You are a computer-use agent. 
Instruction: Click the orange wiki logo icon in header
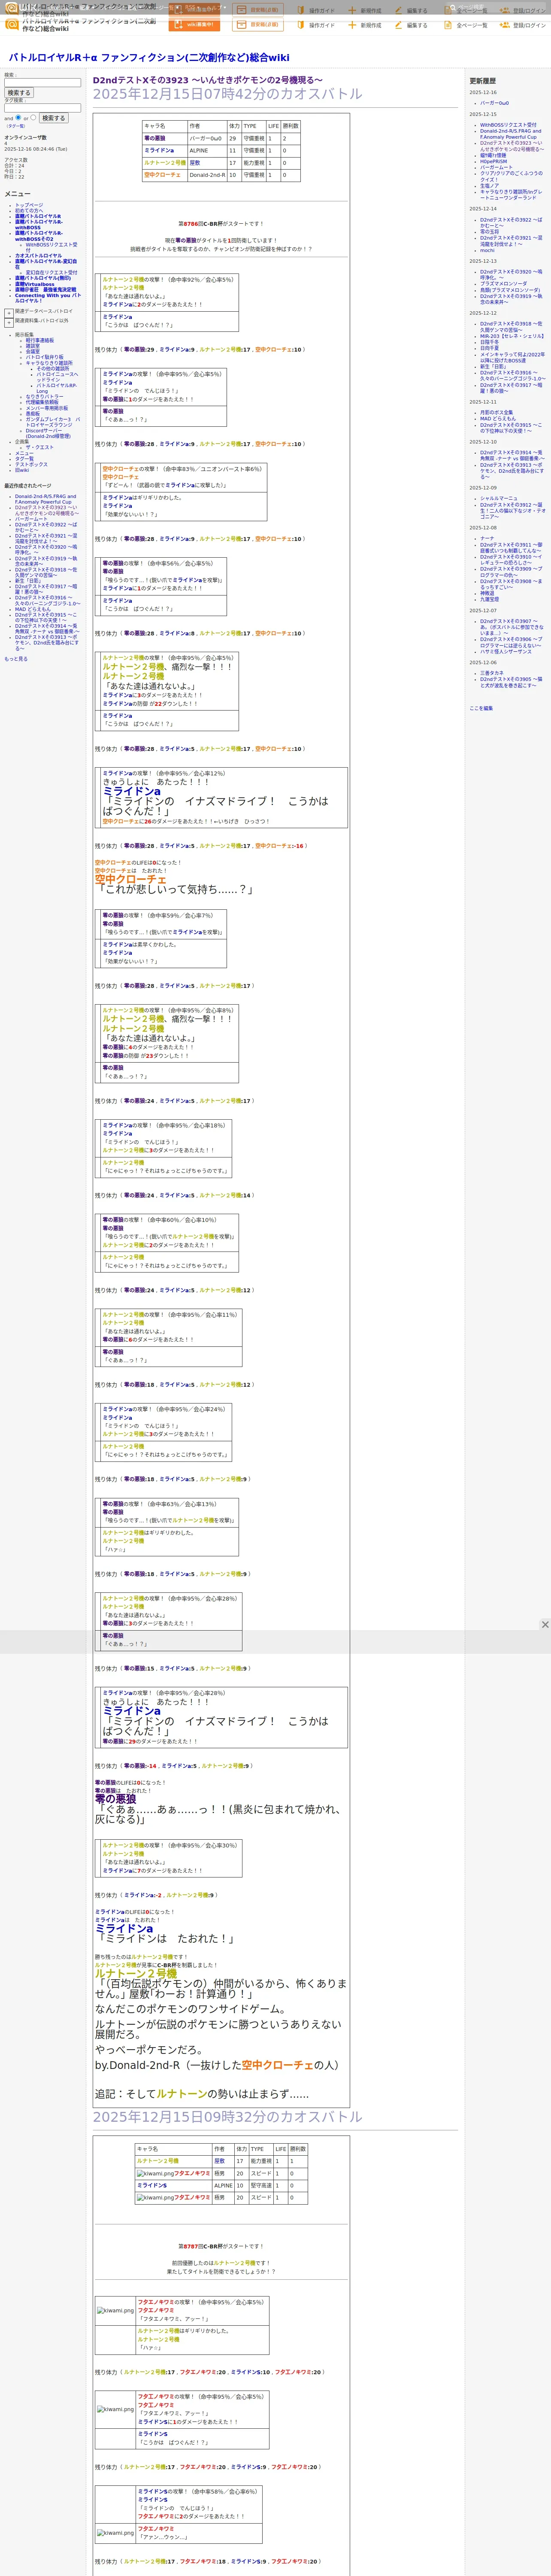point(11,23)
